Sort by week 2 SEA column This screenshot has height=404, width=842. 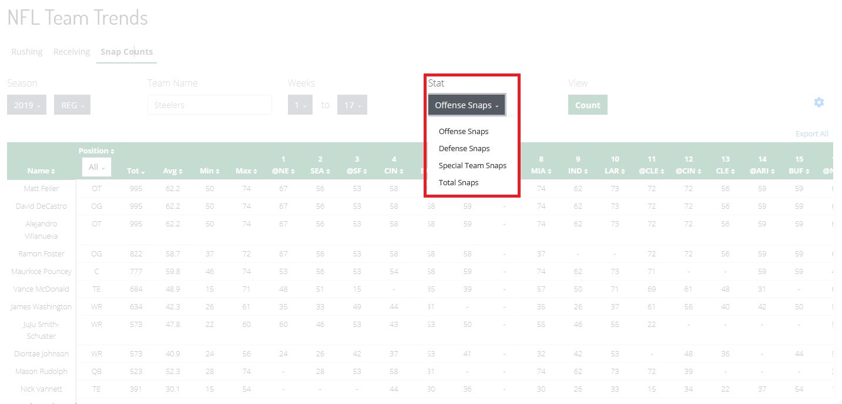pos(320,165)
